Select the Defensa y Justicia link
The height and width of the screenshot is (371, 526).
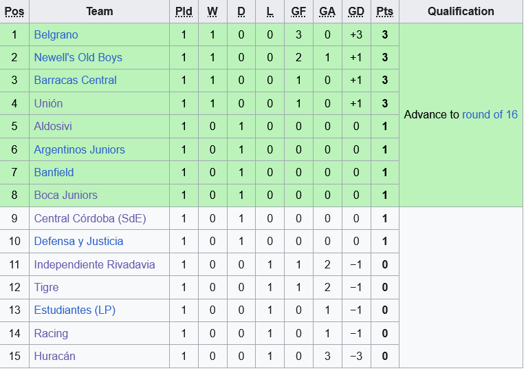pos(78,241)
